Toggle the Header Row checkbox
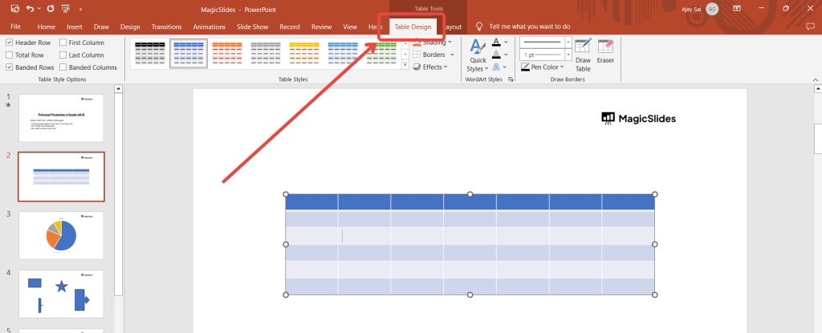 click(x=10, y=43)
